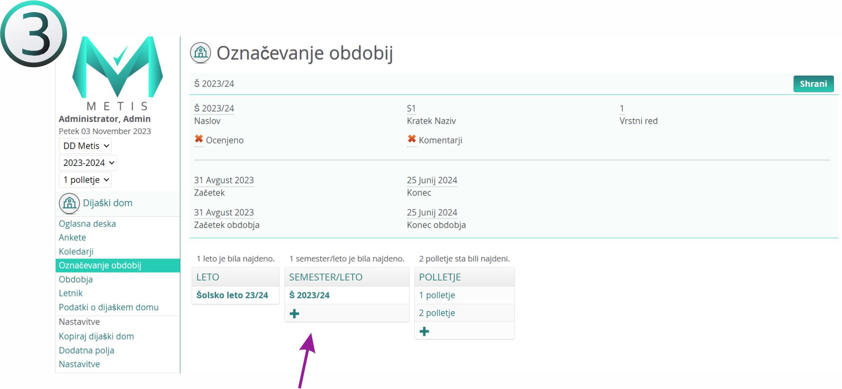Edit the Konec obdobja date field
This screenshot has width=842, height=389.
432,213
